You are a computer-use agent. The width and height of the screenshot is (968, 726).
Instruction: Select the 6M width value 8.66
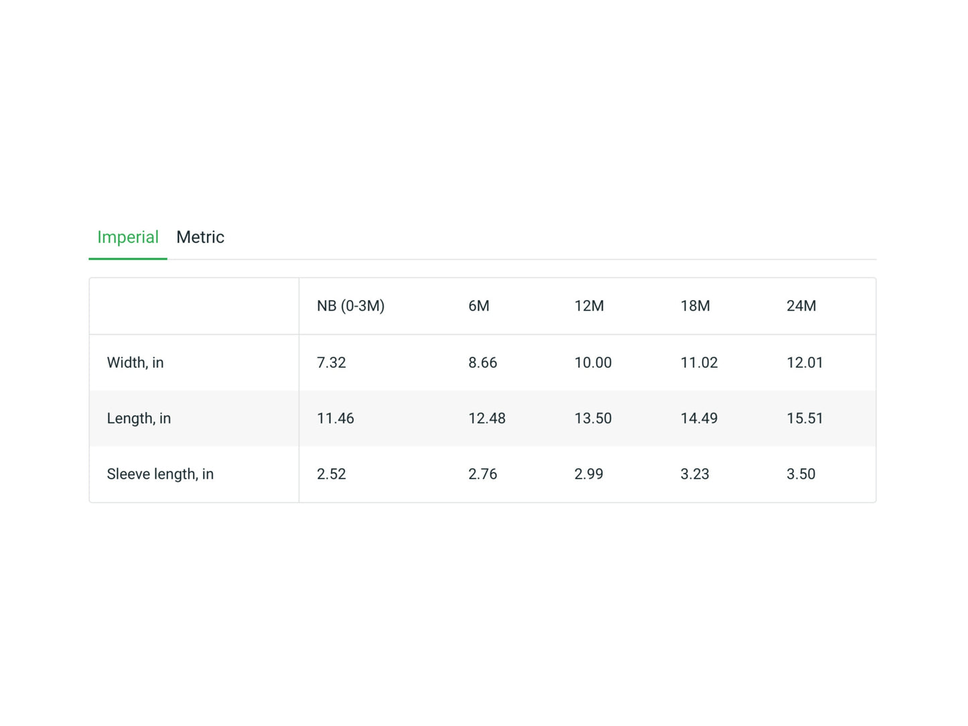pyautogui.click(x=482, y=362)
